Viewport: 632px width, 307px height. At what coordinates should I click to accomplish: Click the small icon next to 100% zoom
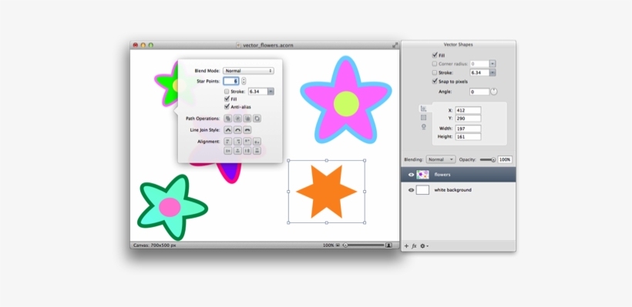(x=338, y=245)
